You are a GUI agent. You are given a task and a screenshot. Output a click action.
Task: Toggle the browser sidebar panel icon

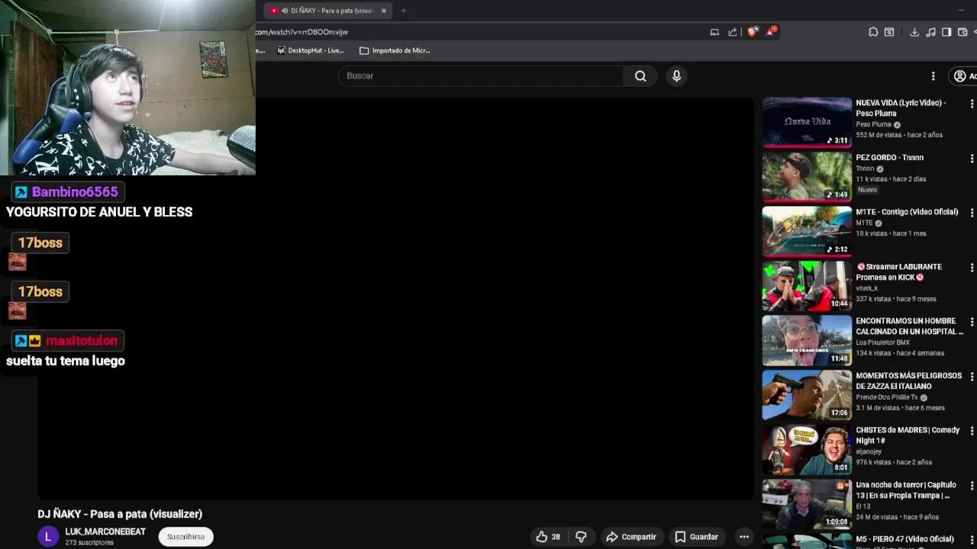946,32
